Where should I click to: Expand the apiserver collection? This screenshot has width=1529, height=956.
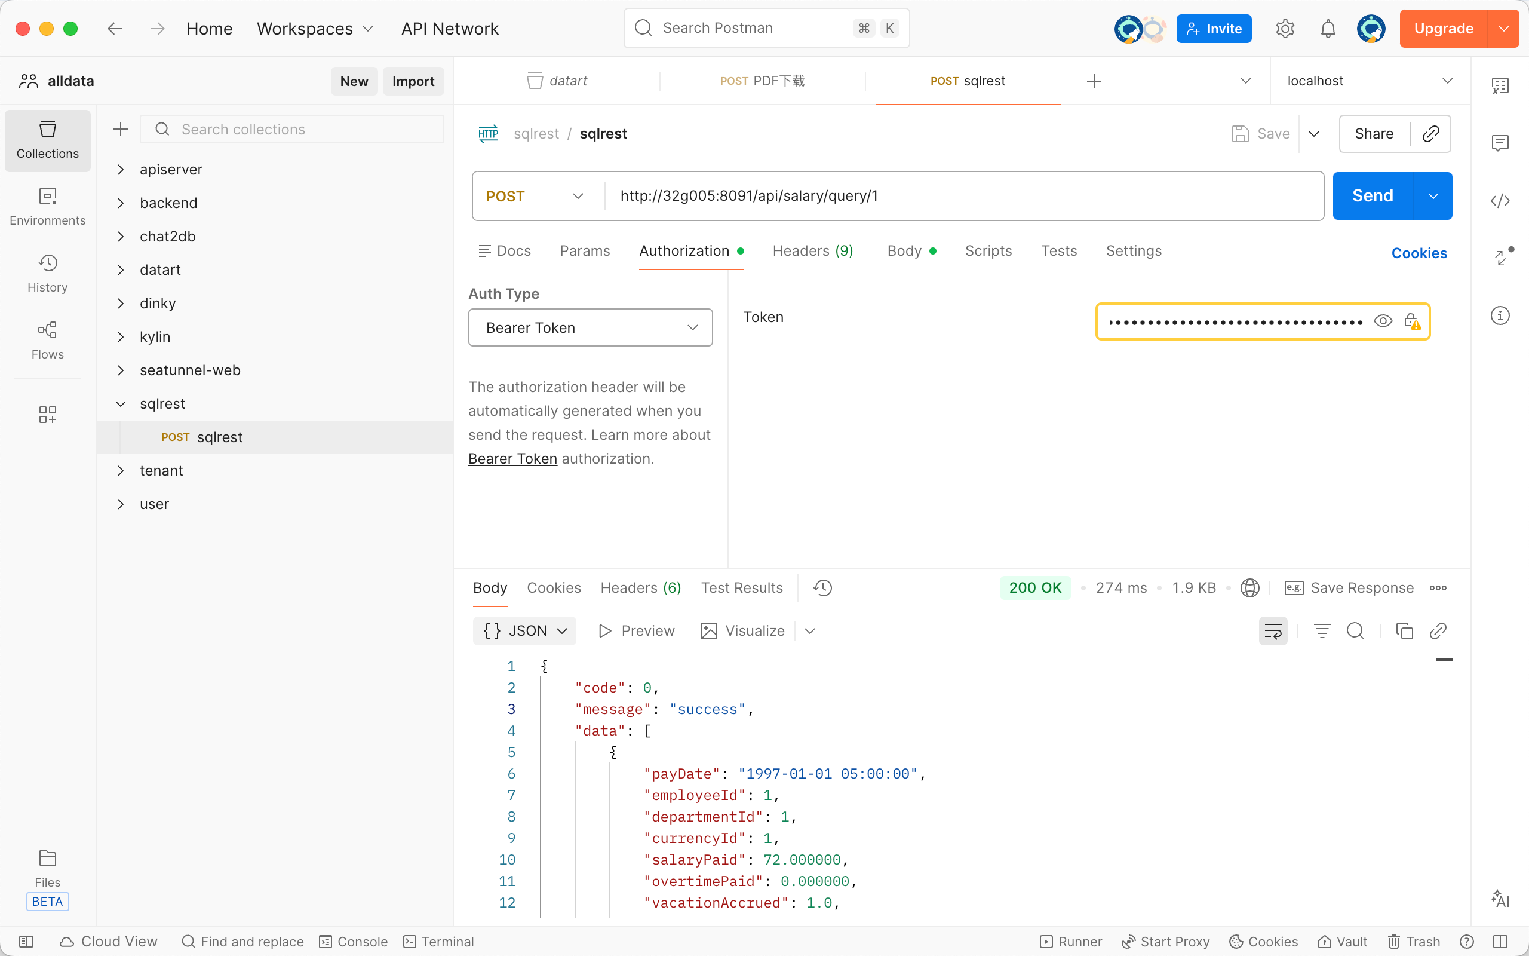(x=121, y=170)
